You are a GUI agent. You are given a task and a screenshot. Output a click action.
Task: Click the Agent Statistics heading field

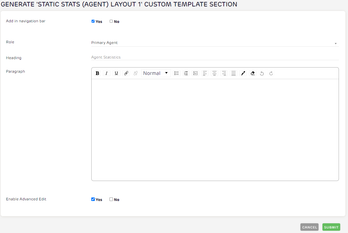click(215, 57)
